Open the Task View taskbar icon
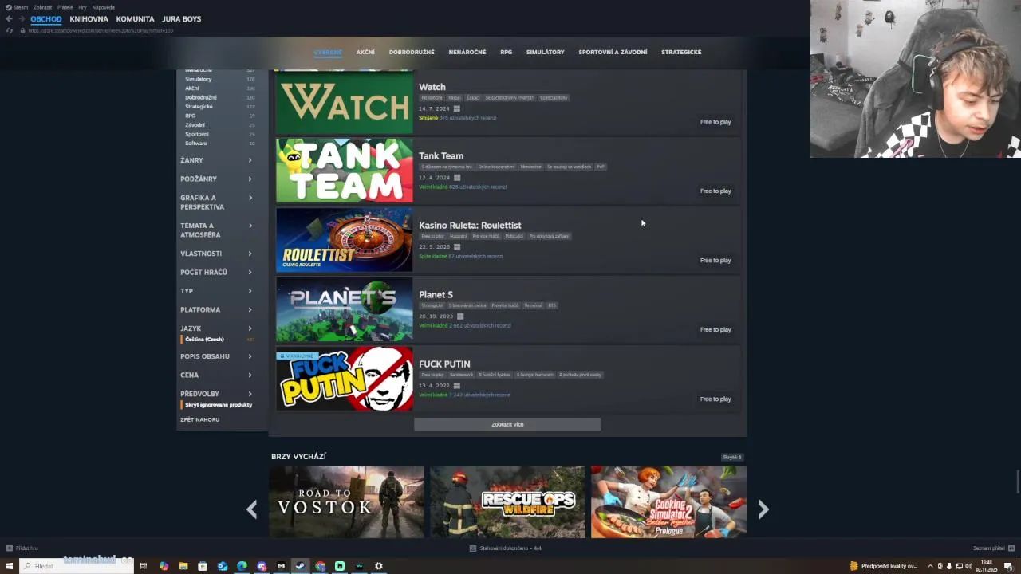This screenshot has height=574, width=1021. tap(144, 566)
